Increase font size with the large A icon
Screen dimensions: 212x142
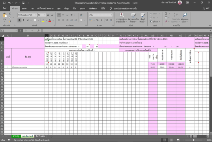(x=48, y=15)
